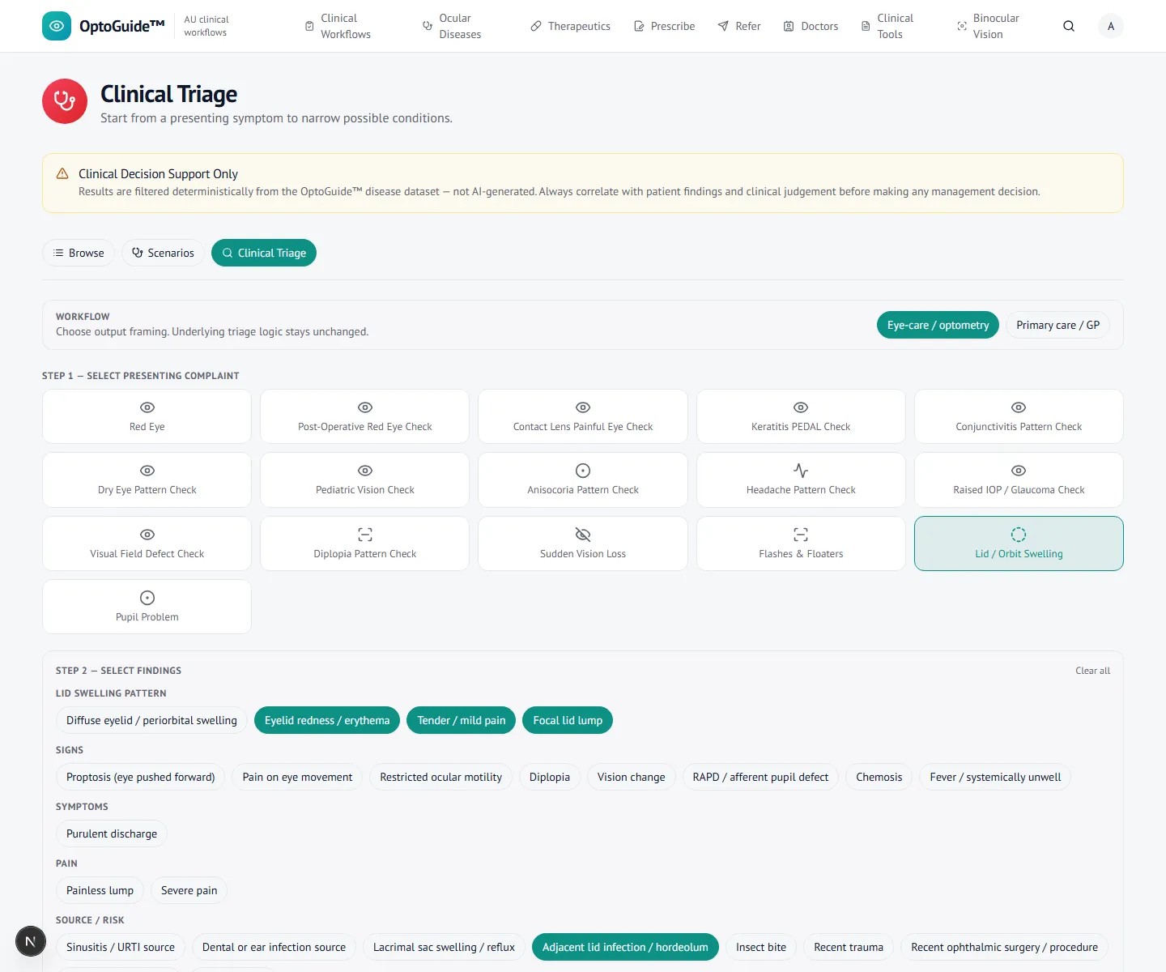
Task: Click the OptoGuide™ brand name link
Action: click(122, 26)
